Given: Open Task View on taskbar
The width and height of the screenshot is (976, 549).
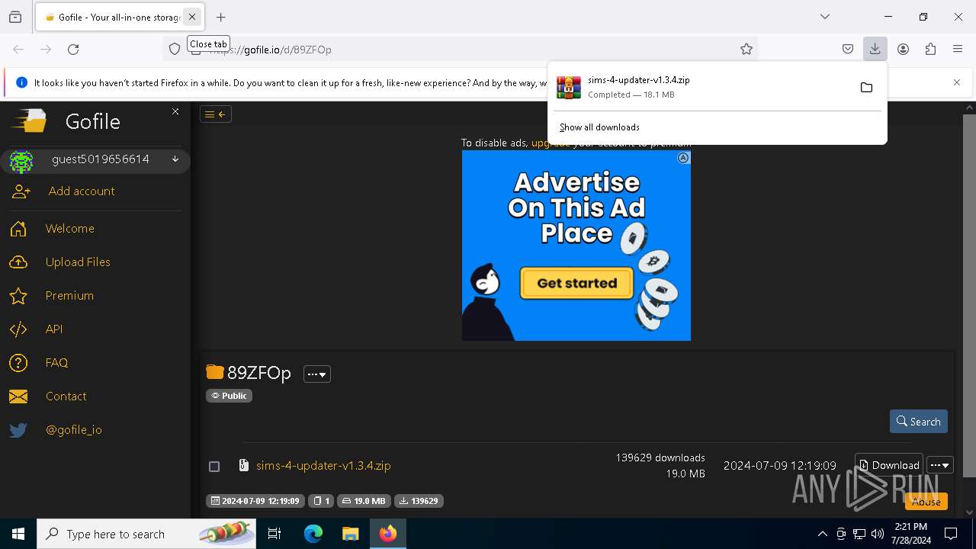Looking at the screenshot, I should click(x=274, y=534).
